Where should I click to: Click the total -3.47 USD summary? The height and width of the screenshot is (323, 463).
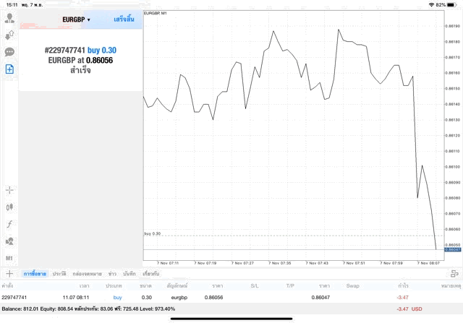[x=409, y=309]
